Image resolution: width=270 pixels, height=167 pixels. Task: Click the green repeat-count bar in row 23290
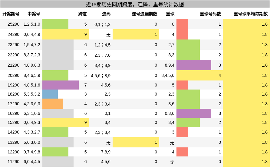[188, 45]
